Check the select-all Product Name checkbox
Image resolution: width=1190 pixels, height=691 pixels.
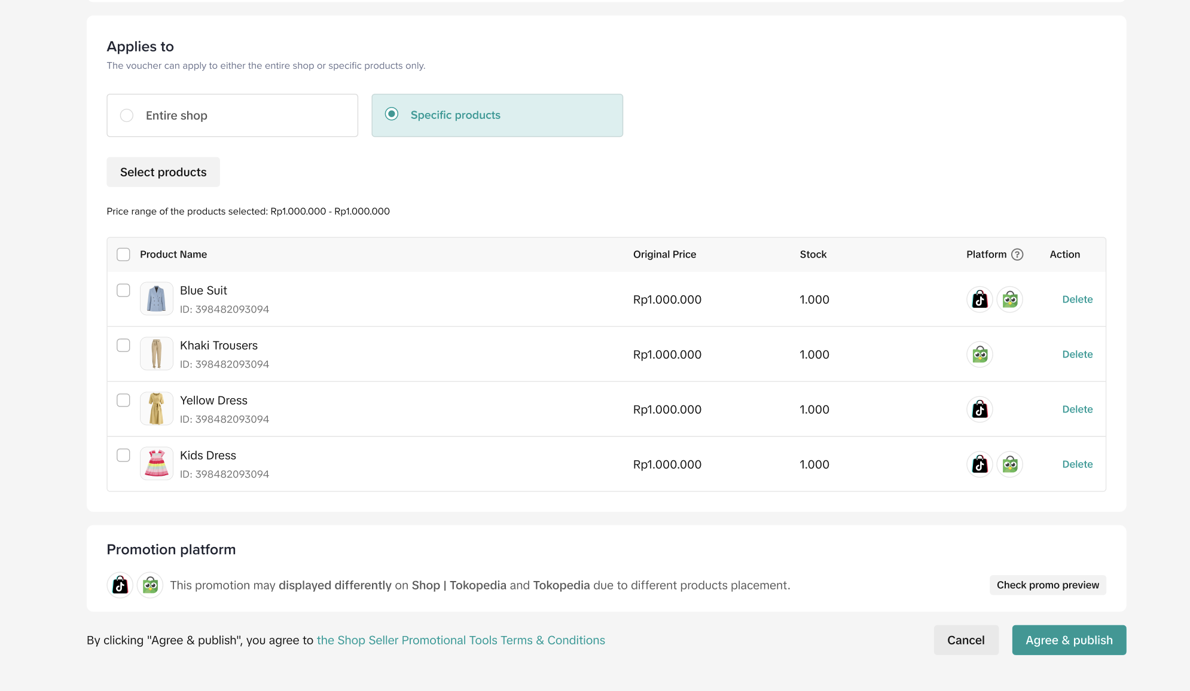click(123, 255)
